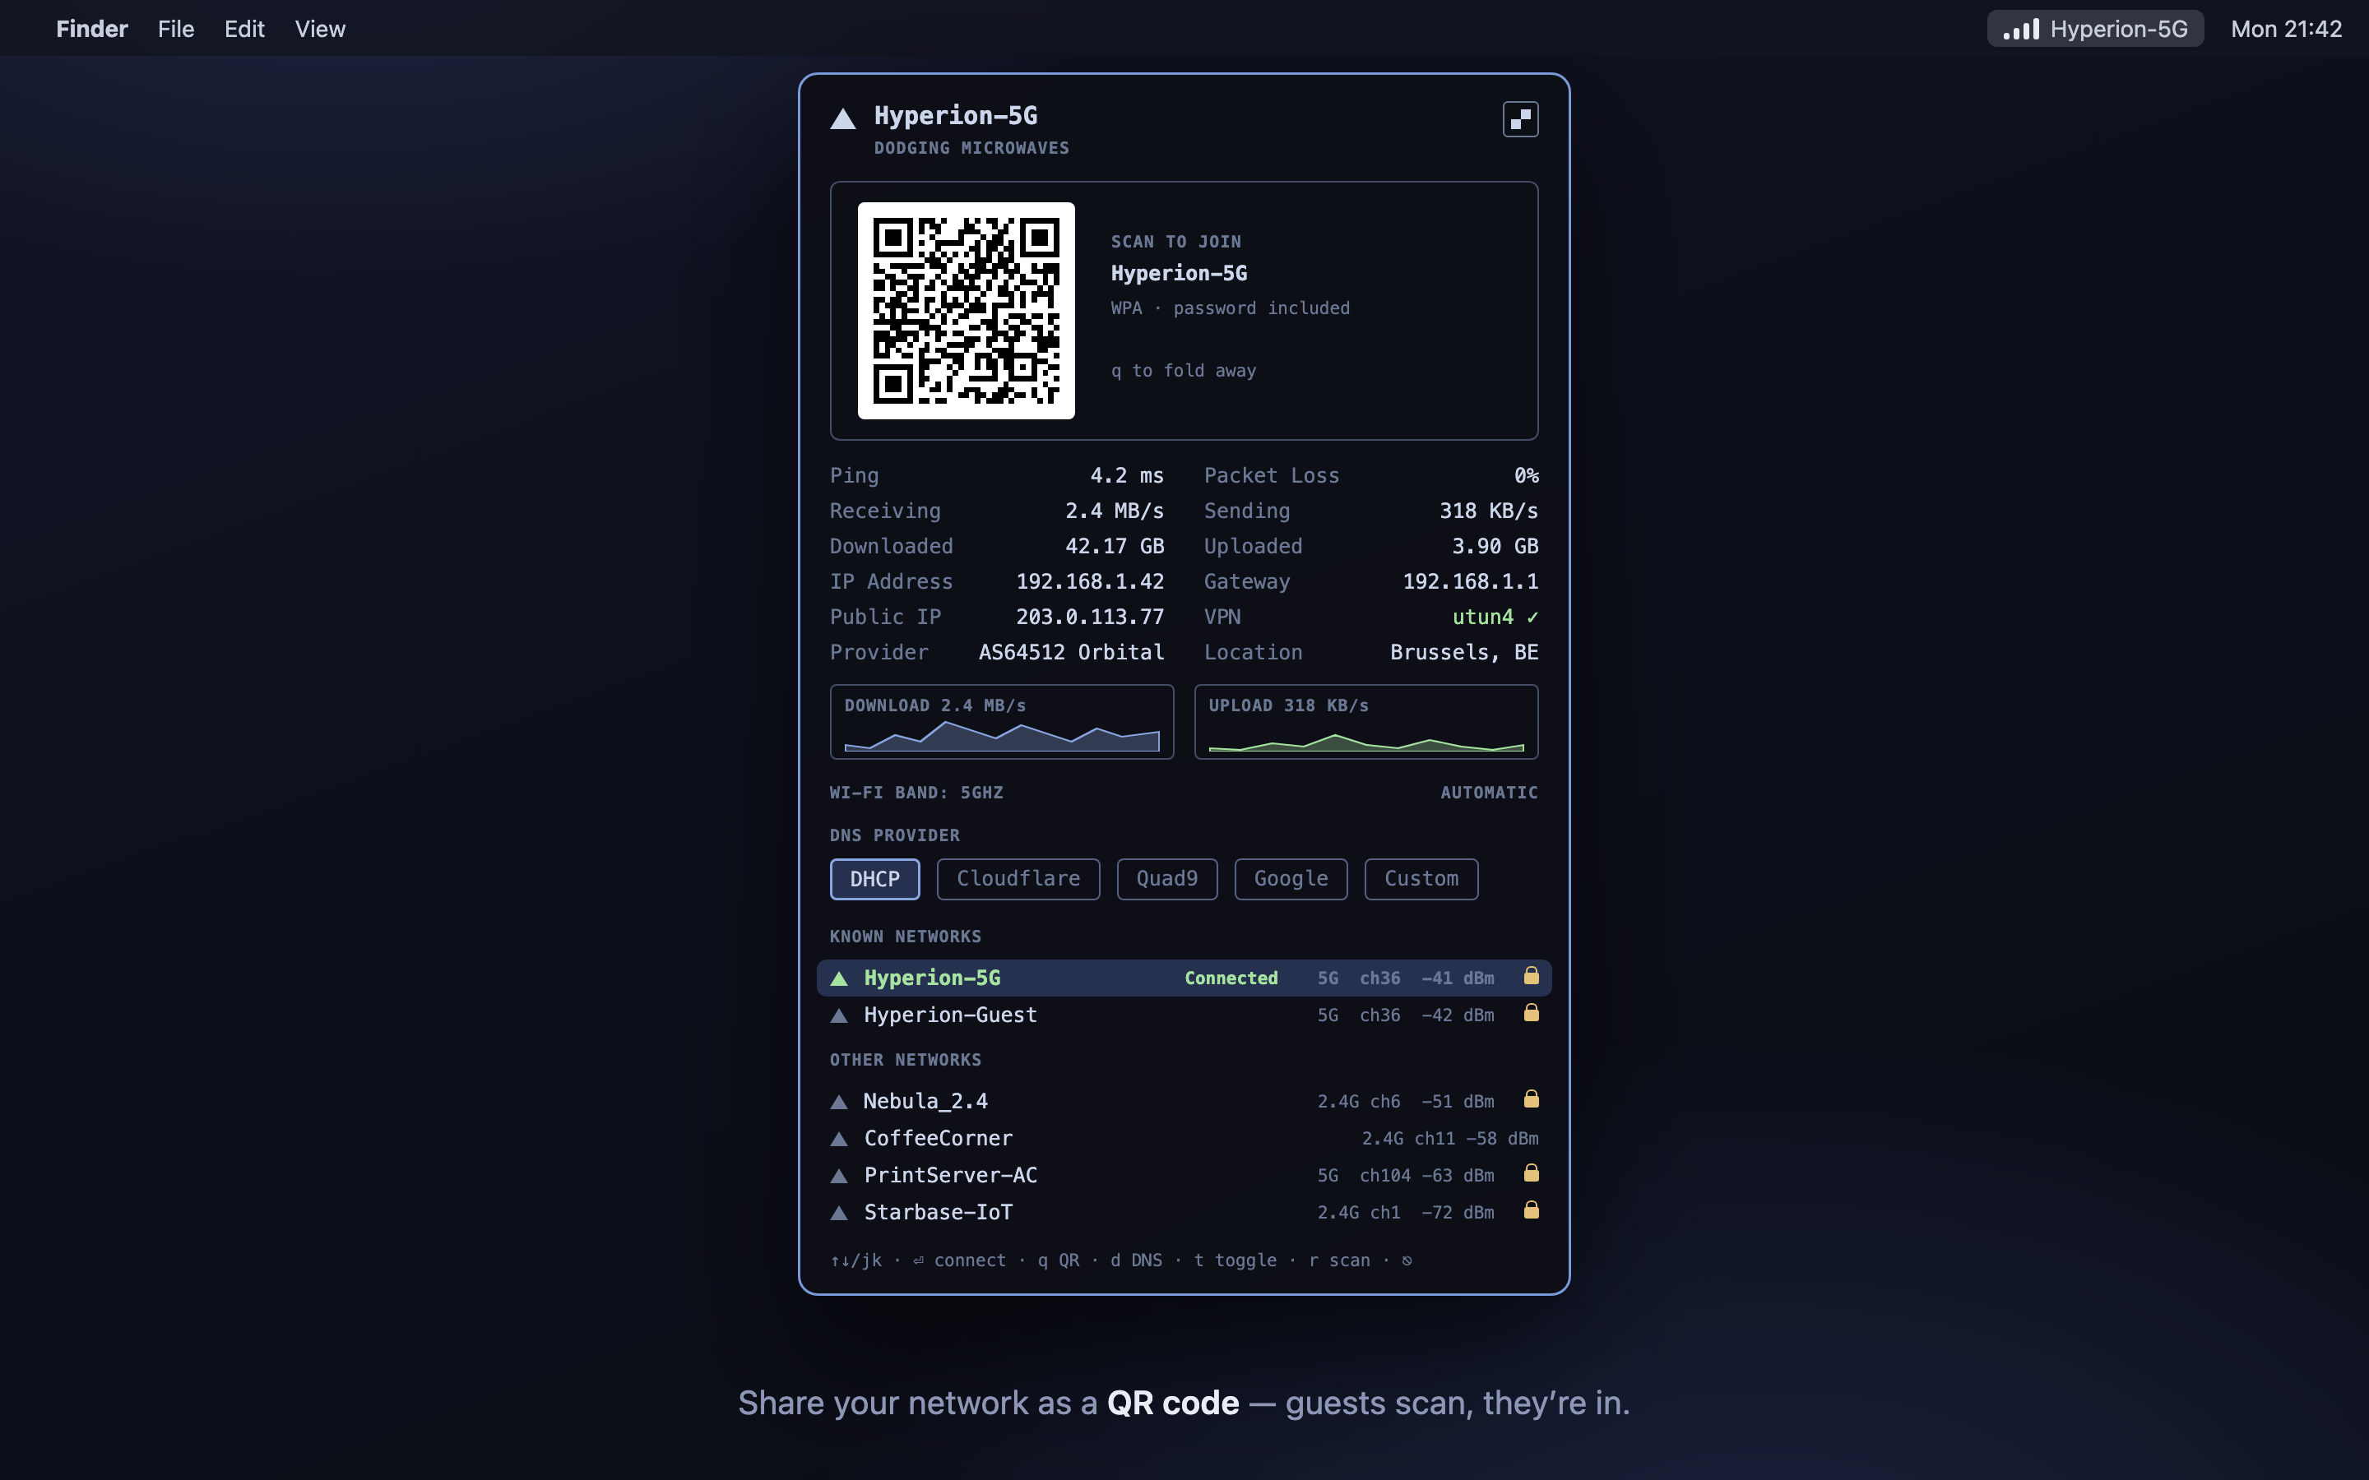Viewport: 2369px width, 1480px height.
Task: Click the lock icon on Nebula_2.4 row
Action: 1531,1099
